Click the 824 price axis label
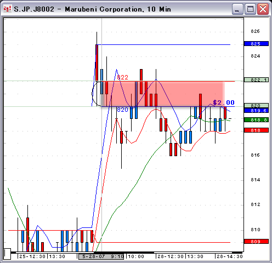The height and width of the screenshot is (263, 272). [255, 56]
